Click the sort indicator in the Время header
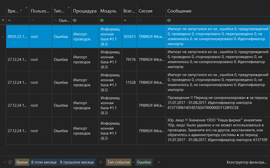 (x=21, y=11)
